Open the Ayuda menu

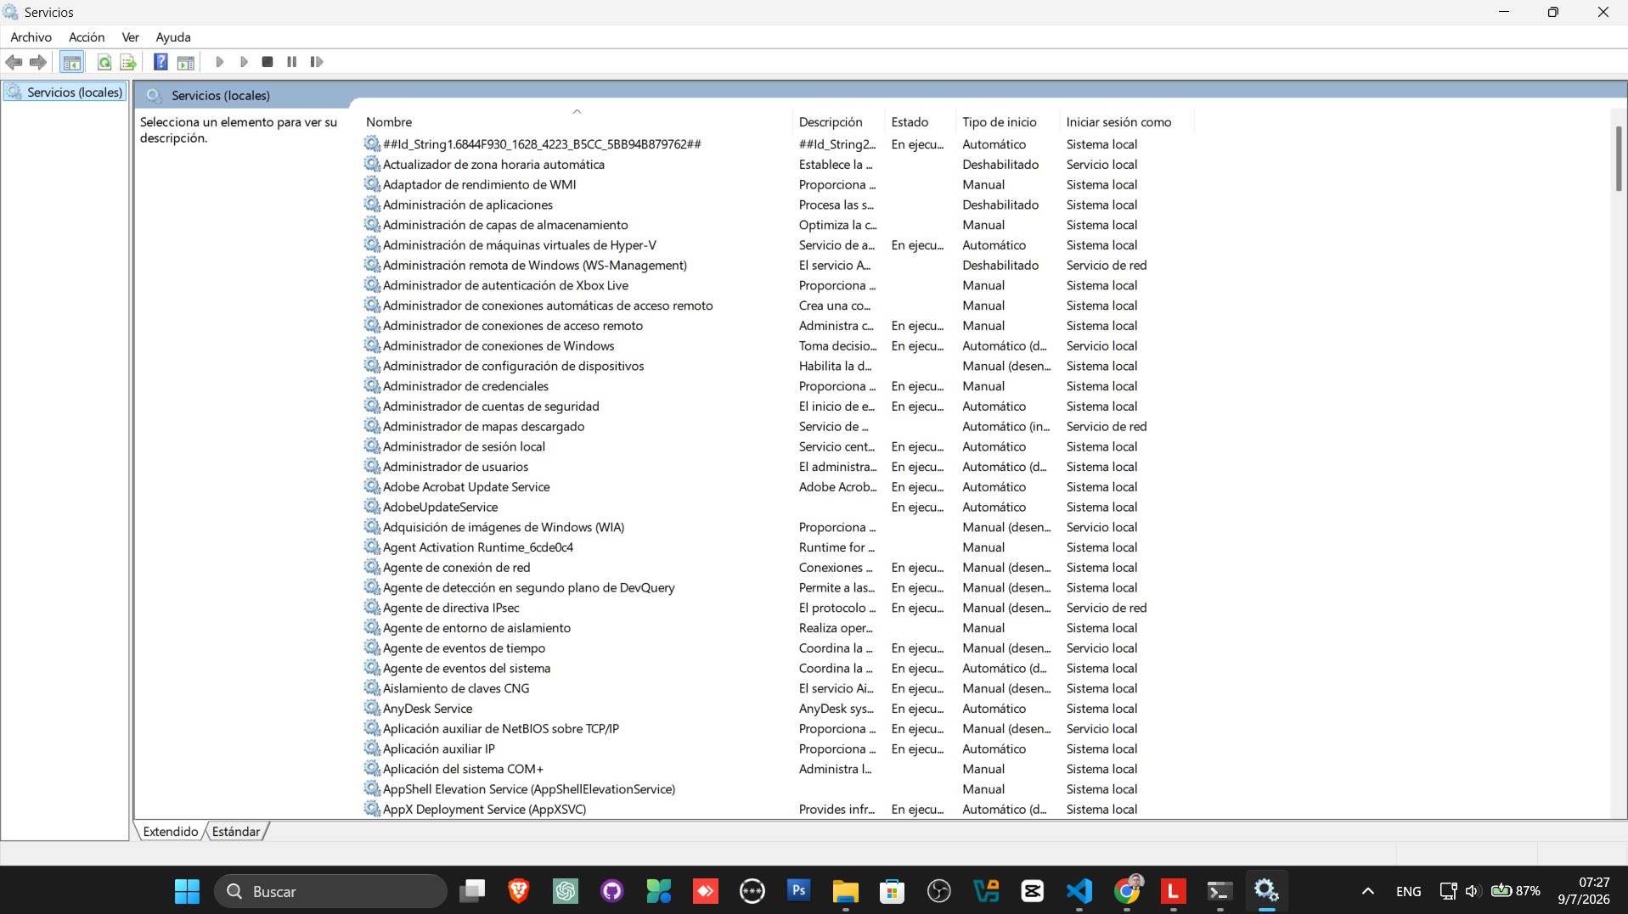pos(173,37)
